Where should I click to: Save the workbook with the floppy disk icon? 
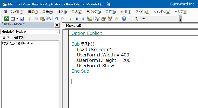[22, 19]
